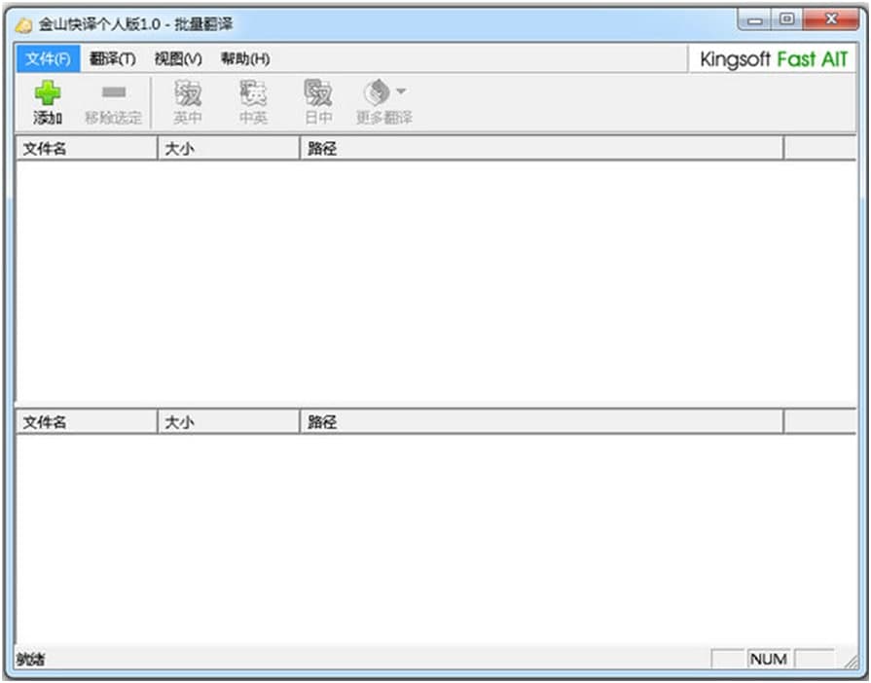Maximize the 金山快译 window

coord(786,19)
